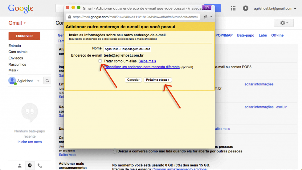The image size is (302, 170).
Task: Click the 'Nenhum bate-papo recente' text
Action: click(x=30, y=134)
